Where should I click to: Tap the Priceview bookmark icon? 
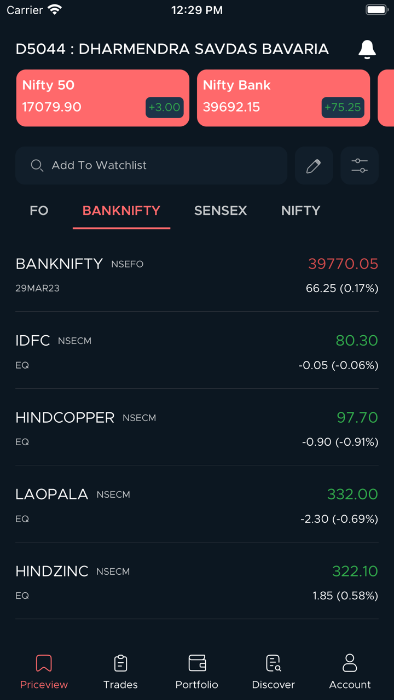pyautogui.click(x=44, y=663)
